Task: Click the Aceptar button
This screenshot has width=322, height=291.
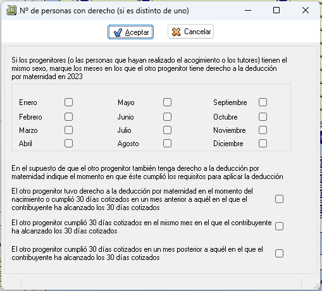Action: pos(130,32)
